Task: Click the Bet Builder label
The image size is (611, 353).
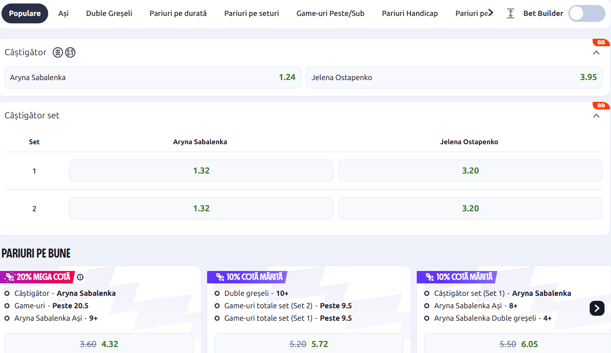Action: [x=543, y=13]
